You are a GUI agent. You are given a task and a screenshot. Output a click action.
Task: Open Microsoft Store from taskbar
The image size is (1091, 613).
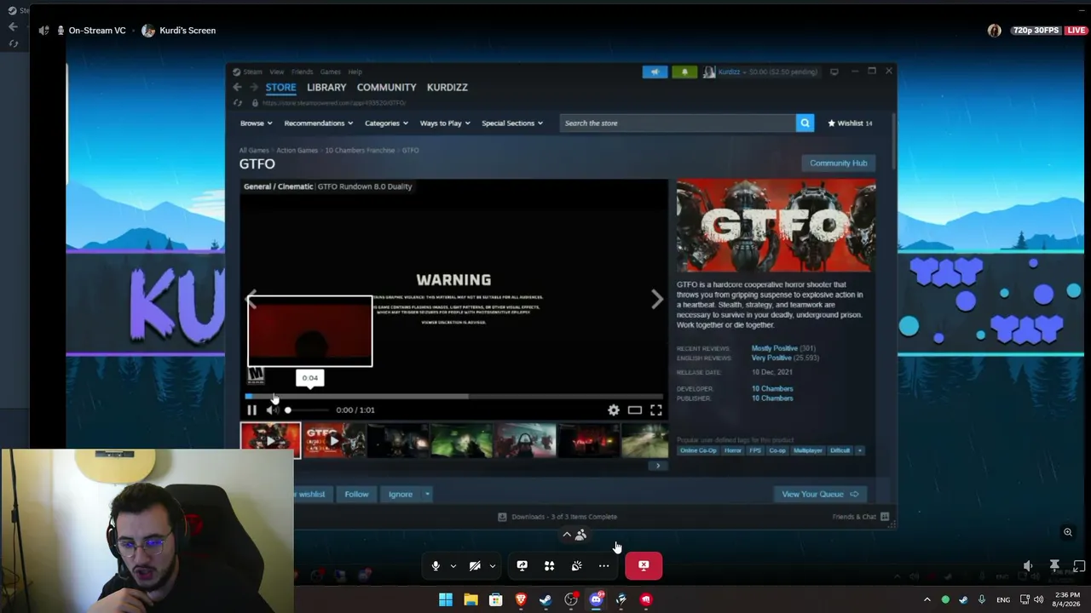tap(495, 599)
